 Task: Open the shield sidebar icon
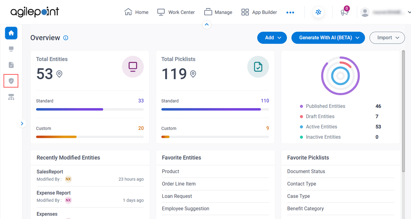coord(11,81)
